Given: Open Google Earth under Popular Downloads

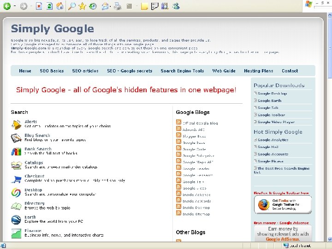Looking at the screenshot, I should (270, 101).
